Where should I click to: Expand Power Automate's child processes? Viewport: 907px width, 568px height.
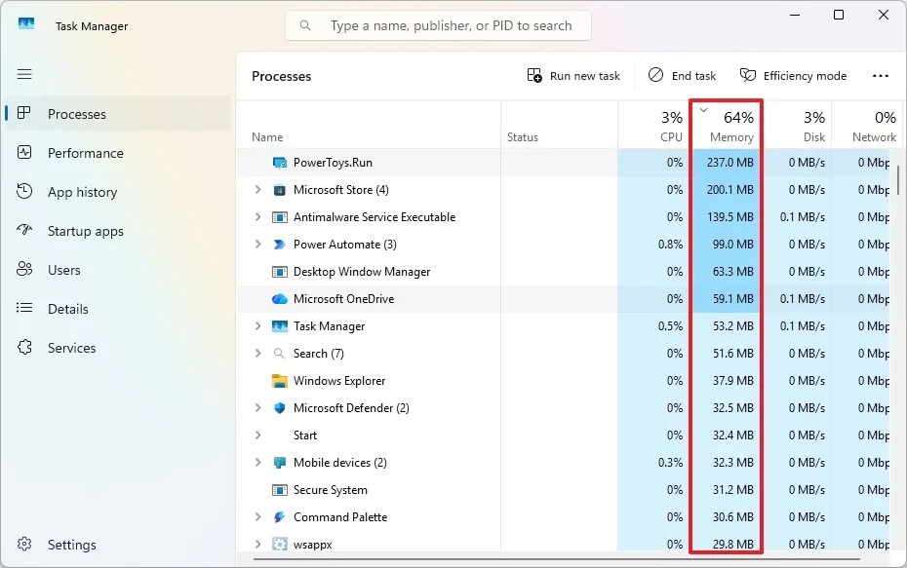tap(256, 245)
